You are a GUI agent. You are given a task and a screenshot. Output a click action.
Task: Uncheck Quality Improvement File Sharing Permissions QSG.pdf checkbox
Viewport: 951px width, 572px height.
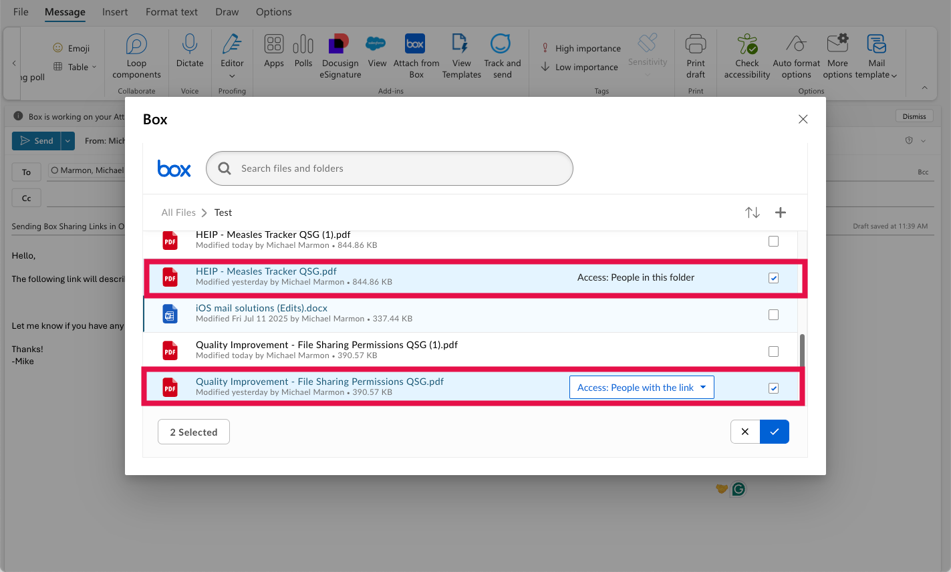[x=773, y=388]
